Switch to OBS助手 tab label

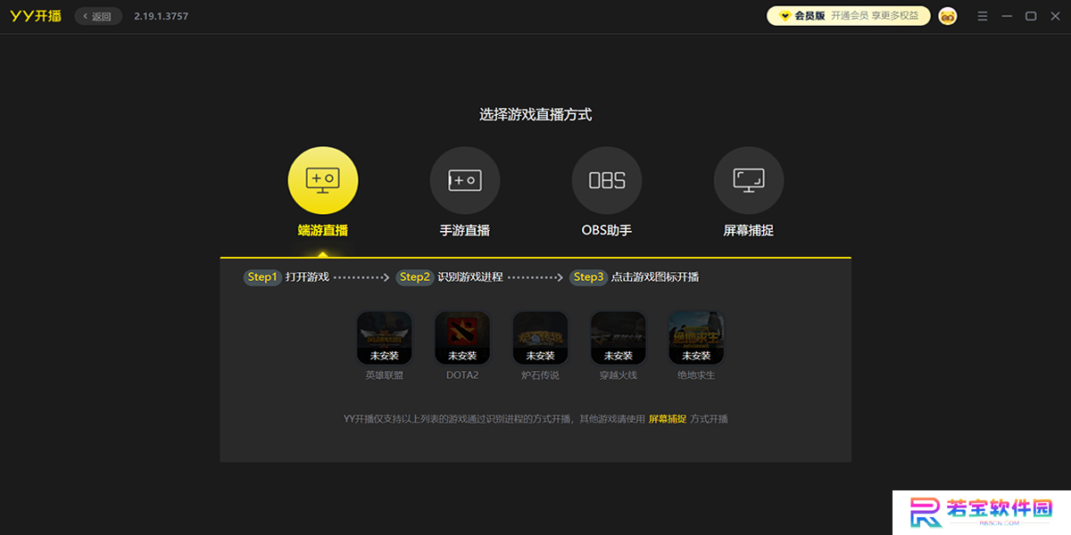tap(607, 230)
